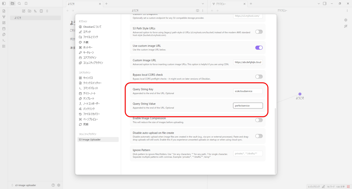This screenshot has width=352, height=189.
Task: Open ホットキー settings section
Action: point(98,48)
